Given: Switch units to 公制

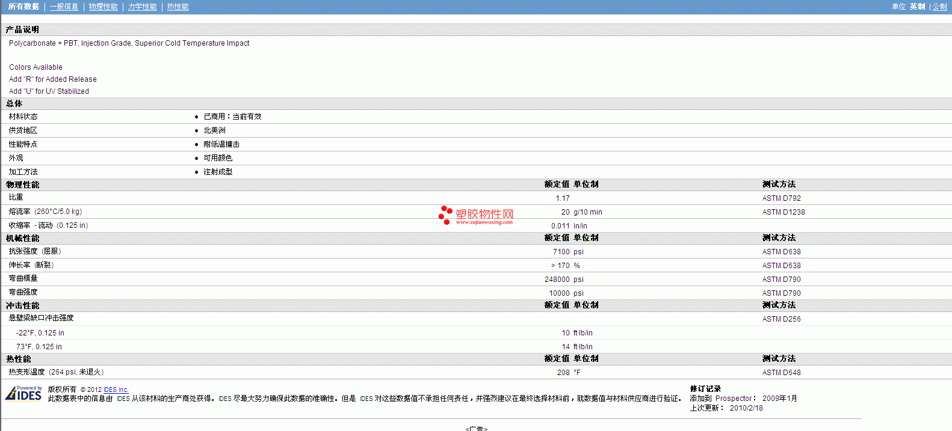Looking at the screenshot, I should click(939, 7).
